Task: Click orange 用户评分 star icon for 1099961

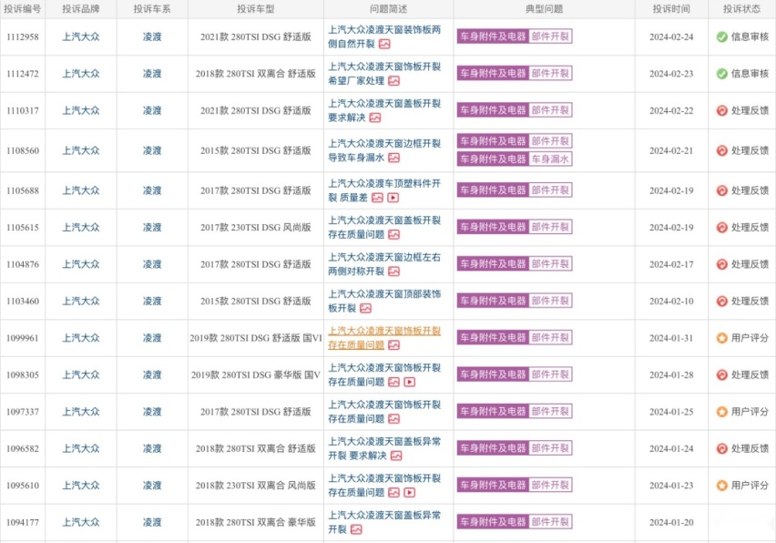Action: (722, 338)
